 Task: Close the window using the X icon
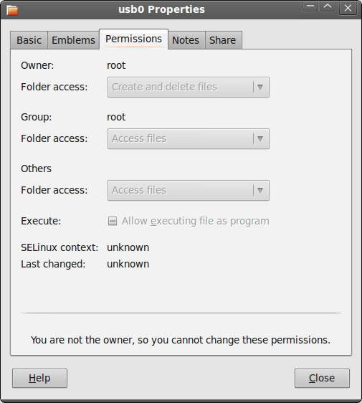click(x=348, y=8)
